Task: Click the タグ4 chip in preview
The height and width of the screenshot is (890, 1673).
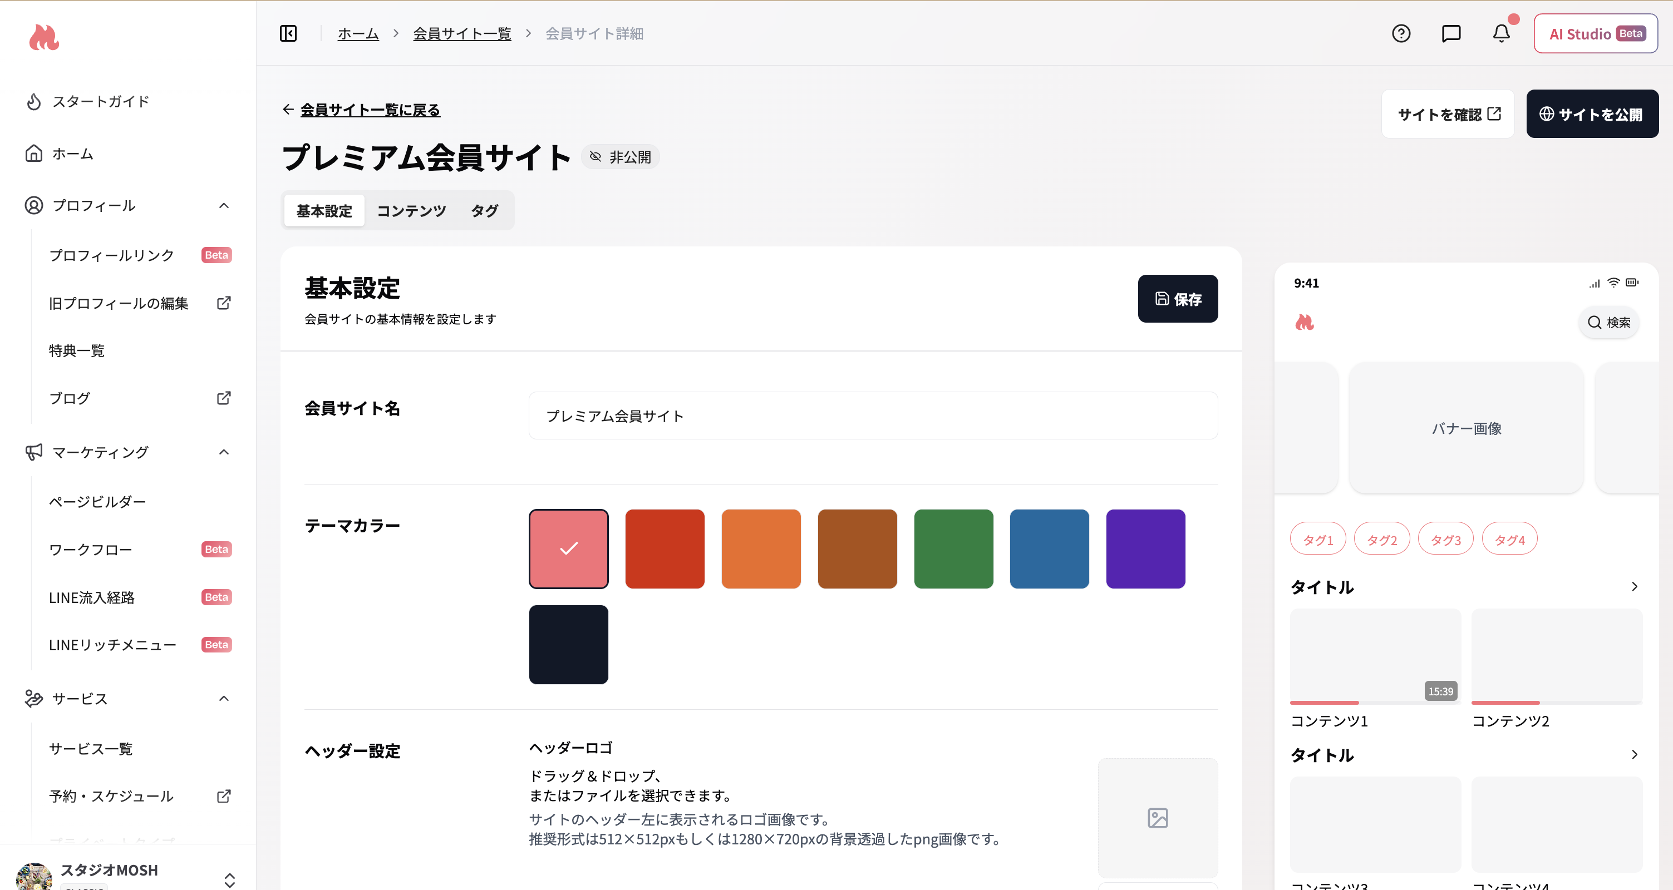Action: point(1509,538)
